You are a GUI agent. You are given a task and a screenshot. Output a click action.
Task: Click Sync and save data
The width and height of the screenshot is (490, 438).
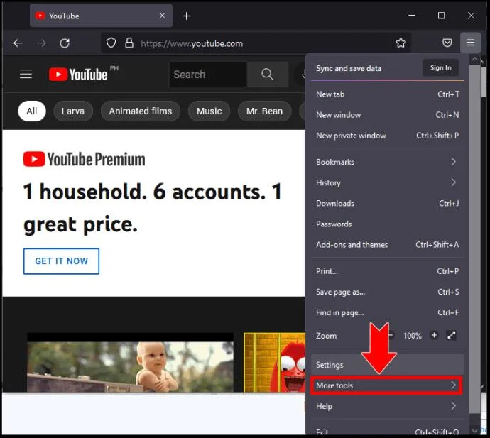(349, 68)
